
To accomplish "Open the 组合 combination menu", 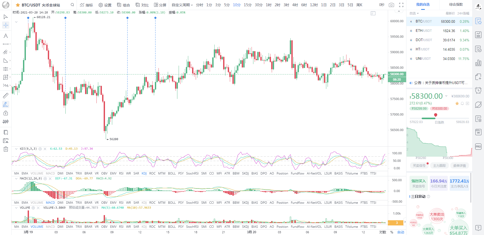I will pyautogui.click(x=123, y=5).
